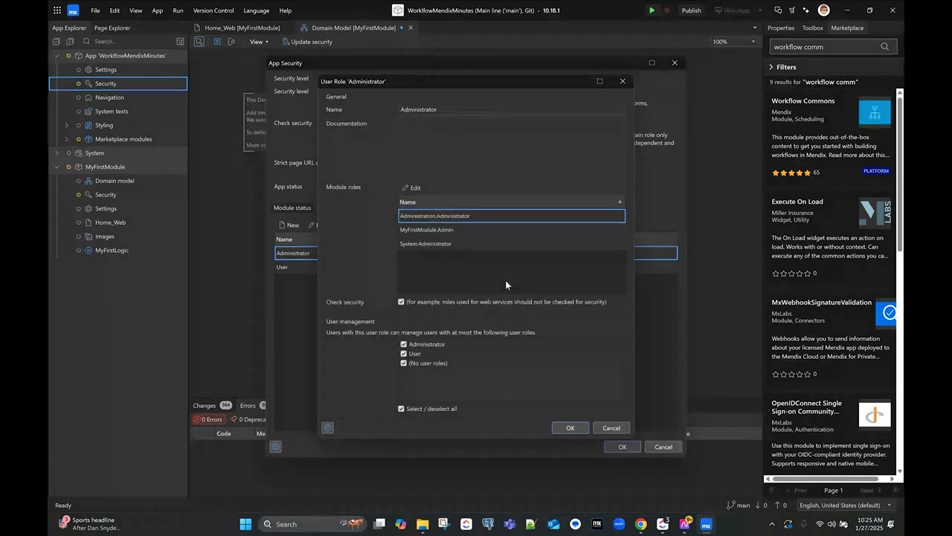Select Domain model under MyFirstModule
952x536 pixels.
coord(115,181)
